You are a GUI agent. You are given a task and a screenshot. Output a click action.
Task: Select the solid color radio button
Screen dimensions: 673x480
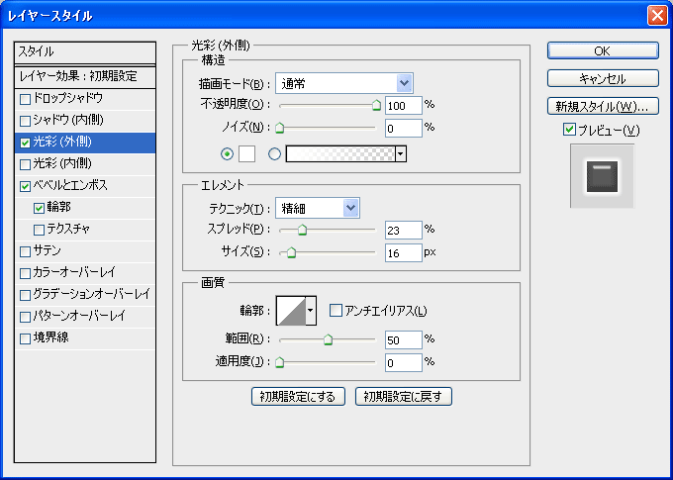point(228,153)
